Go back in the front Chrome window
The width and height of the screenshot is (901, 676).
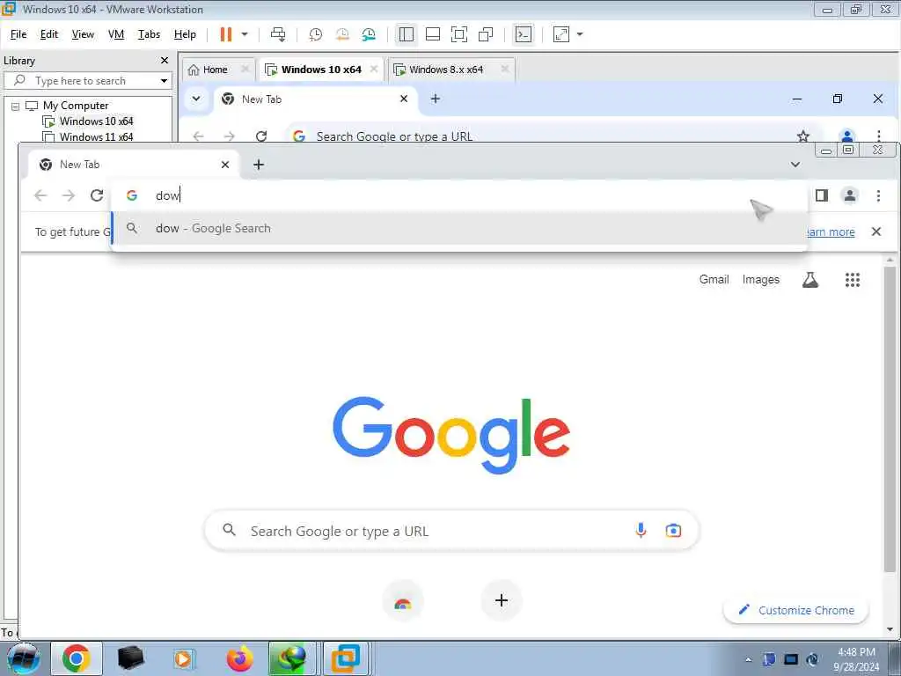(x=40, y=195)
